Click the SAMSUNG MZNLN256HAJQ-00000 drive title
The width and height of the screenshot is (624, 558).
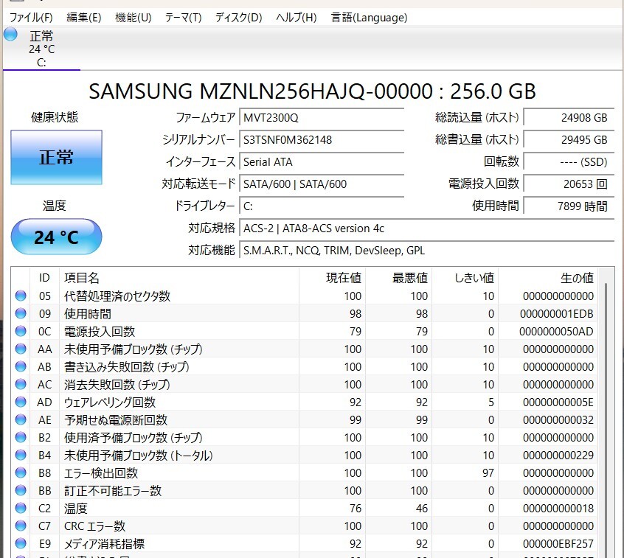click(x=313, y=91)
